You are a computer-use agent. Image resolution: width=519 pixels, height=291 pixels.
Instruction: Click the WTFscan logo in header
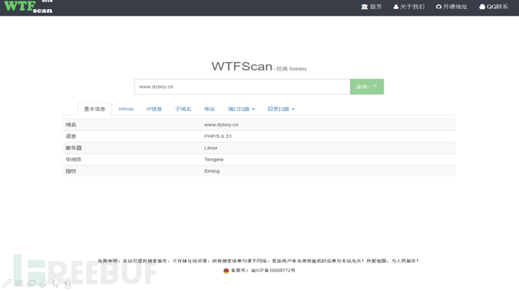[28, 7]
